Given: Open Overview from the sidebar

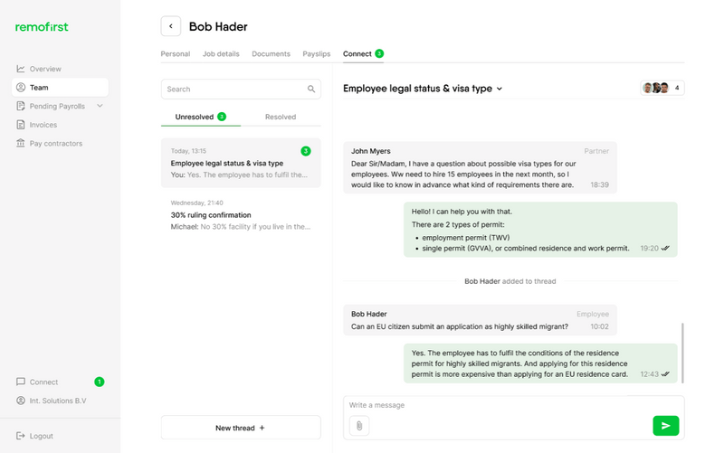Looking at the screenshot, I should pos(45,69).
